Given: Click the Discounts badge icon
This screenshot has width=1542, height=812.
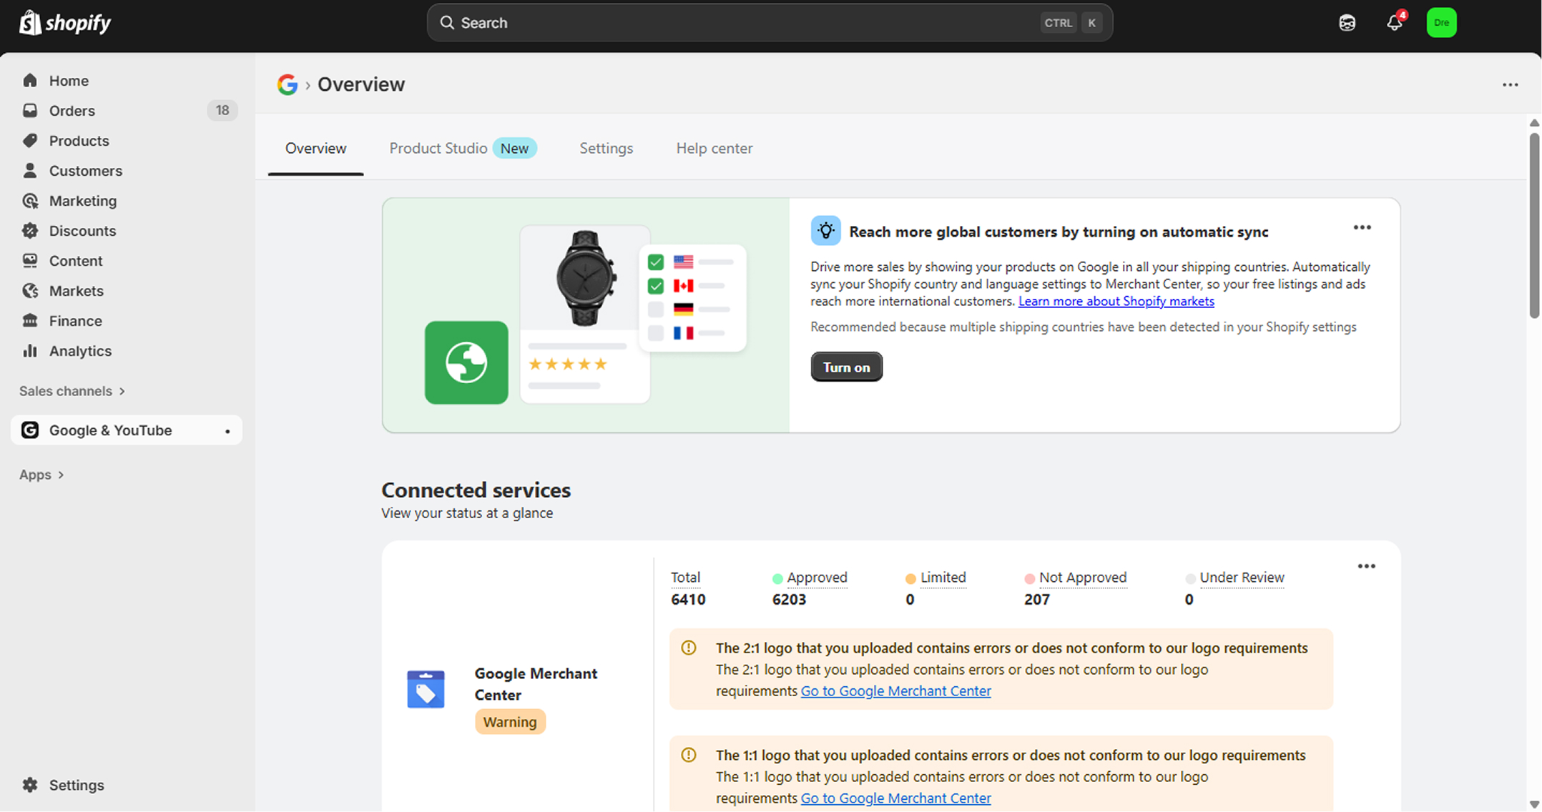Looking at the screenshot, I should (x=30, y=230).
